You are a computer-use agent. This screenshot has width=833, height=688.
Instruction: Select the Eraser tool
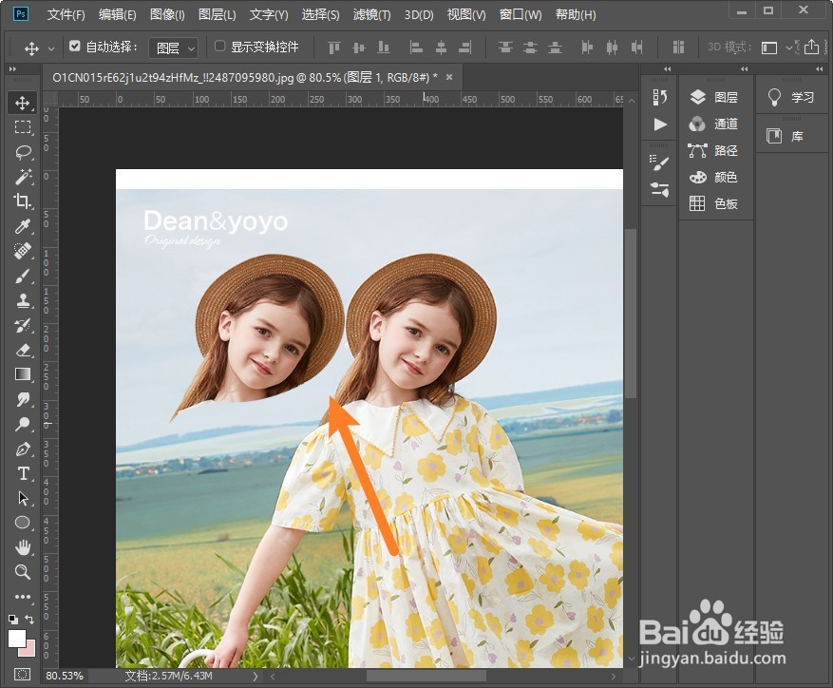click(23, 350)
